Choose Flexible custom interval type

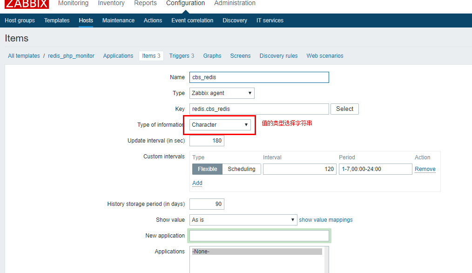(x=208, y=169)
